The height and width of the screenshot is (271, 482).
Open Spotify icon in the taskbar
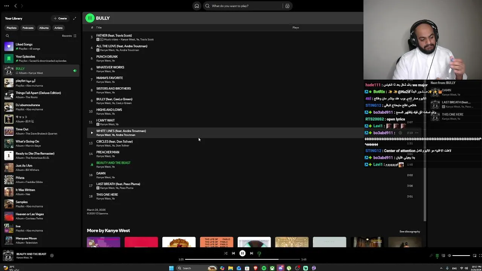click(264, 268)
